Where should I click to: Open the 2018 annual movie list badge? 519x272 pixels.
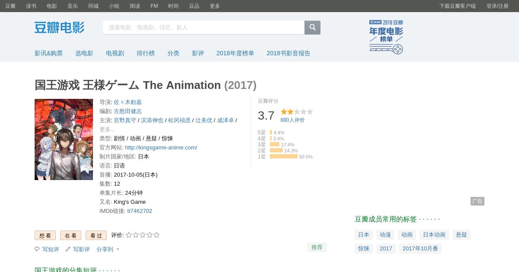pyautogui.click(x=386, y=37)
